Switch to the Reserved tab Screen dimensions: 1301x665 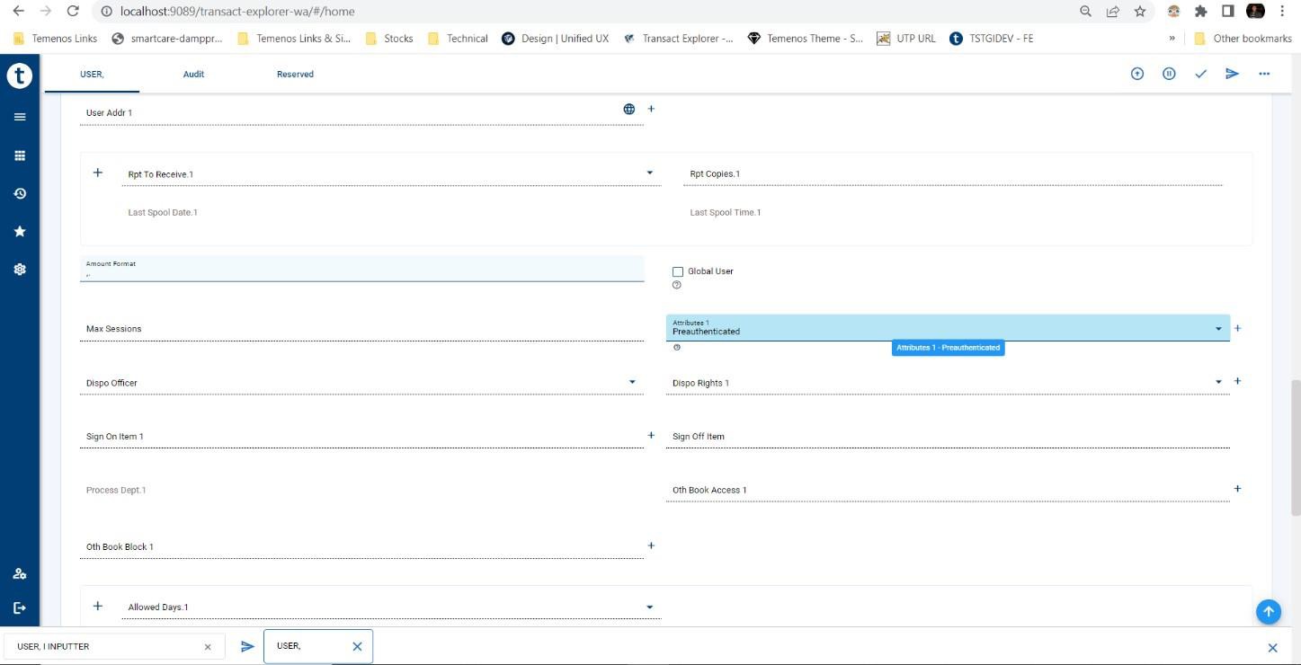point(295,74)
